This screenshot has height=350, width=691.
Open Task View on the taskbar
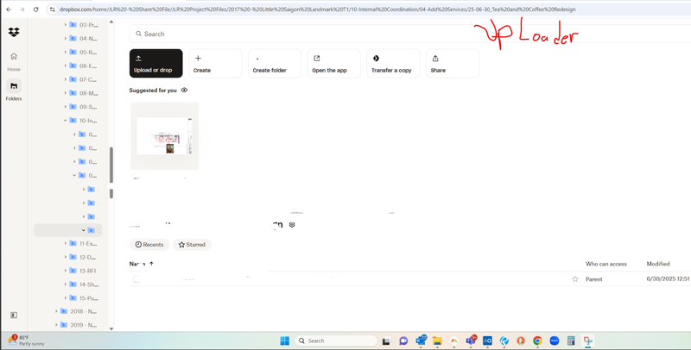pyautogui.click(x=386, y=341)
